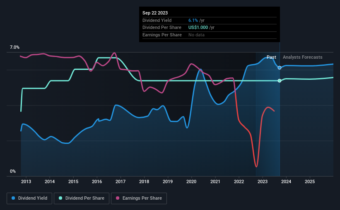Click the 0% y-axis label

13,171
